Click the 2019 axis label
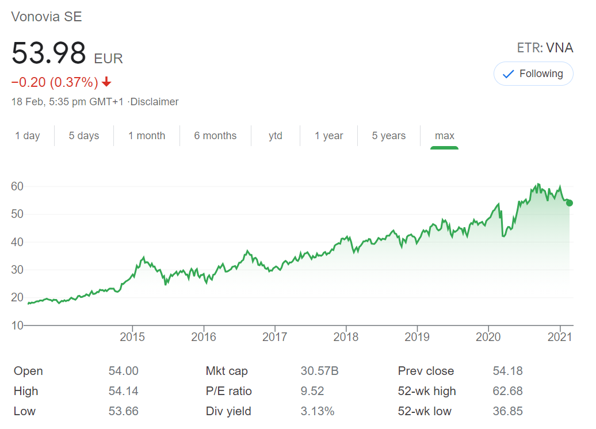The width and height of the screenshot is (596, 429). coord(417,336)
